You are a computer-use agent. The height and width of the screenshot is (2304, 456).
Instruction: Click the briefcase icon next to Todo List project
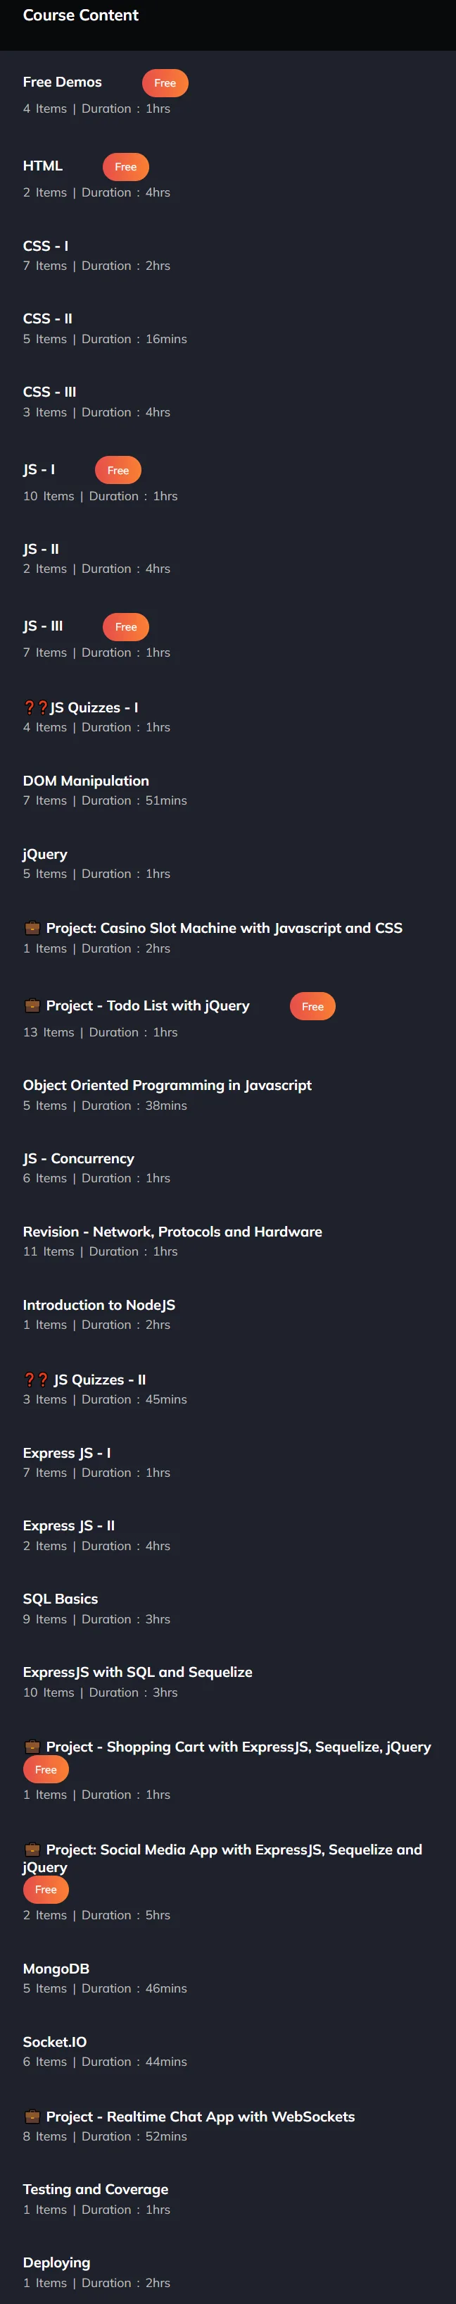tap(32, 1005)
